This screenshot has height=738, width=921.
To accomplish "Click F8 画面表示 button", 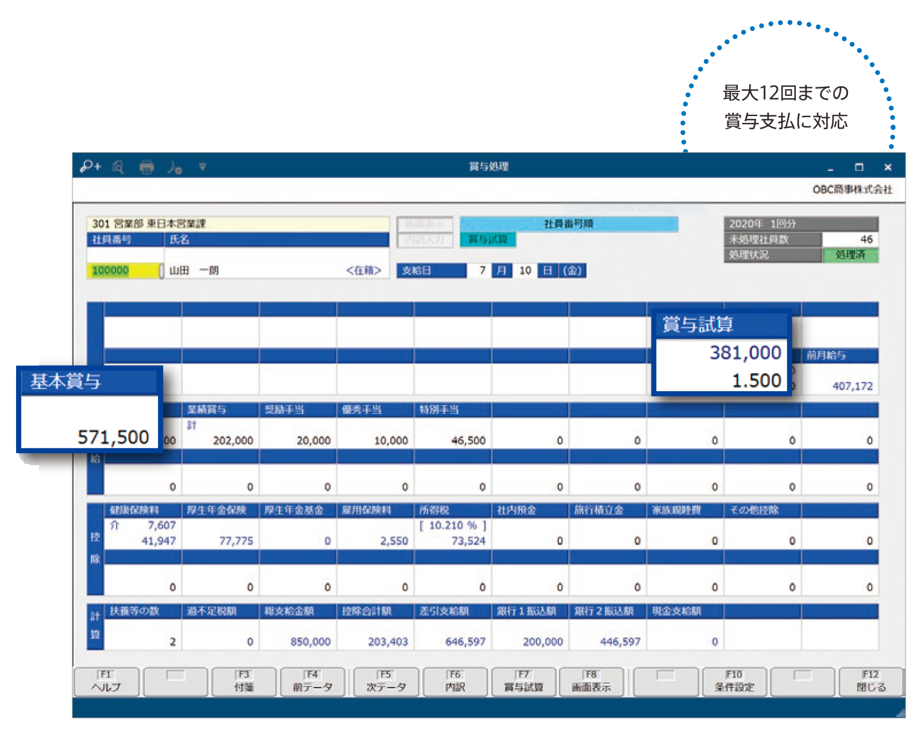I will (x=591, y=682).
